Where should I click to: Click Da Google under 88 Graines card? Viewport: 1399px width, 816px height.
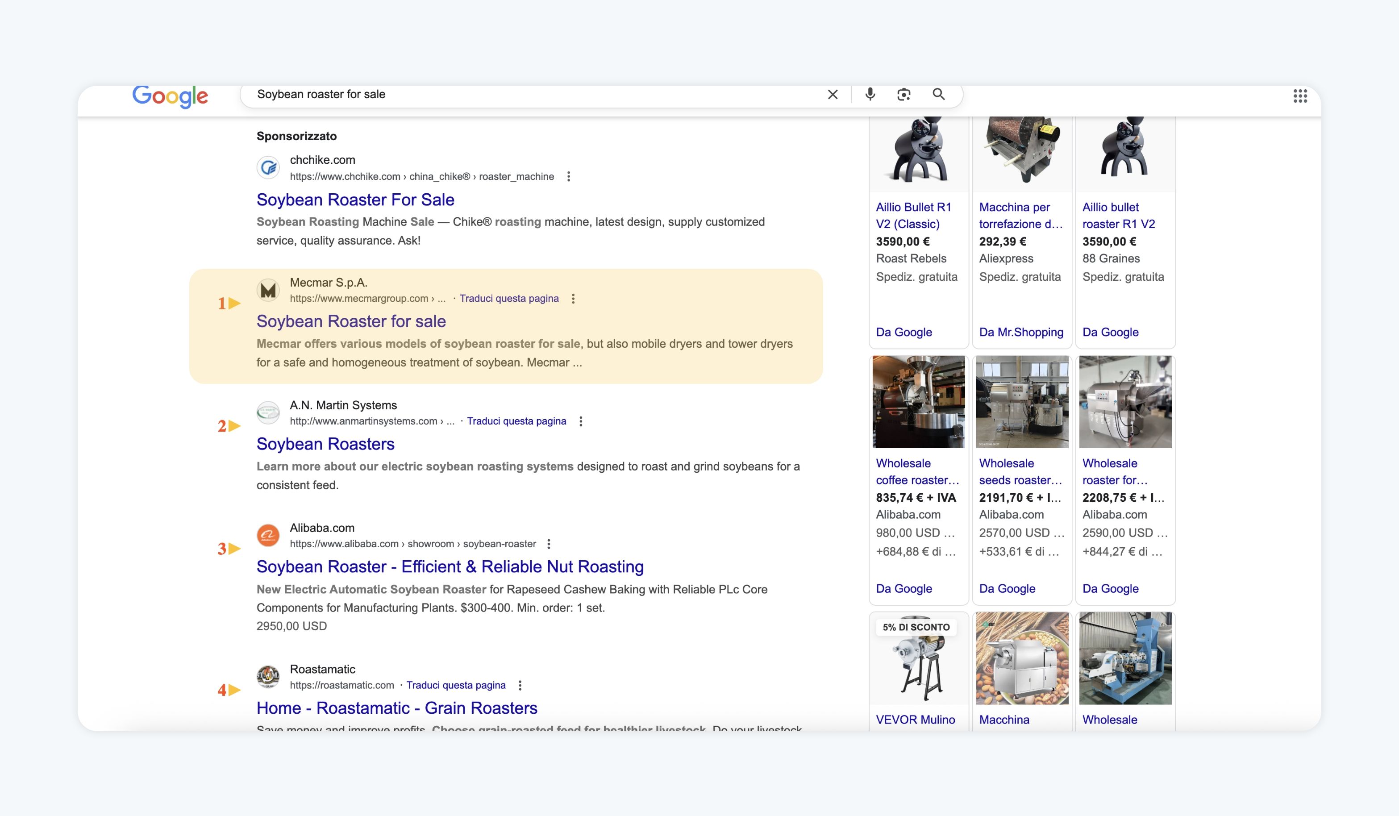coord(1110,333)
